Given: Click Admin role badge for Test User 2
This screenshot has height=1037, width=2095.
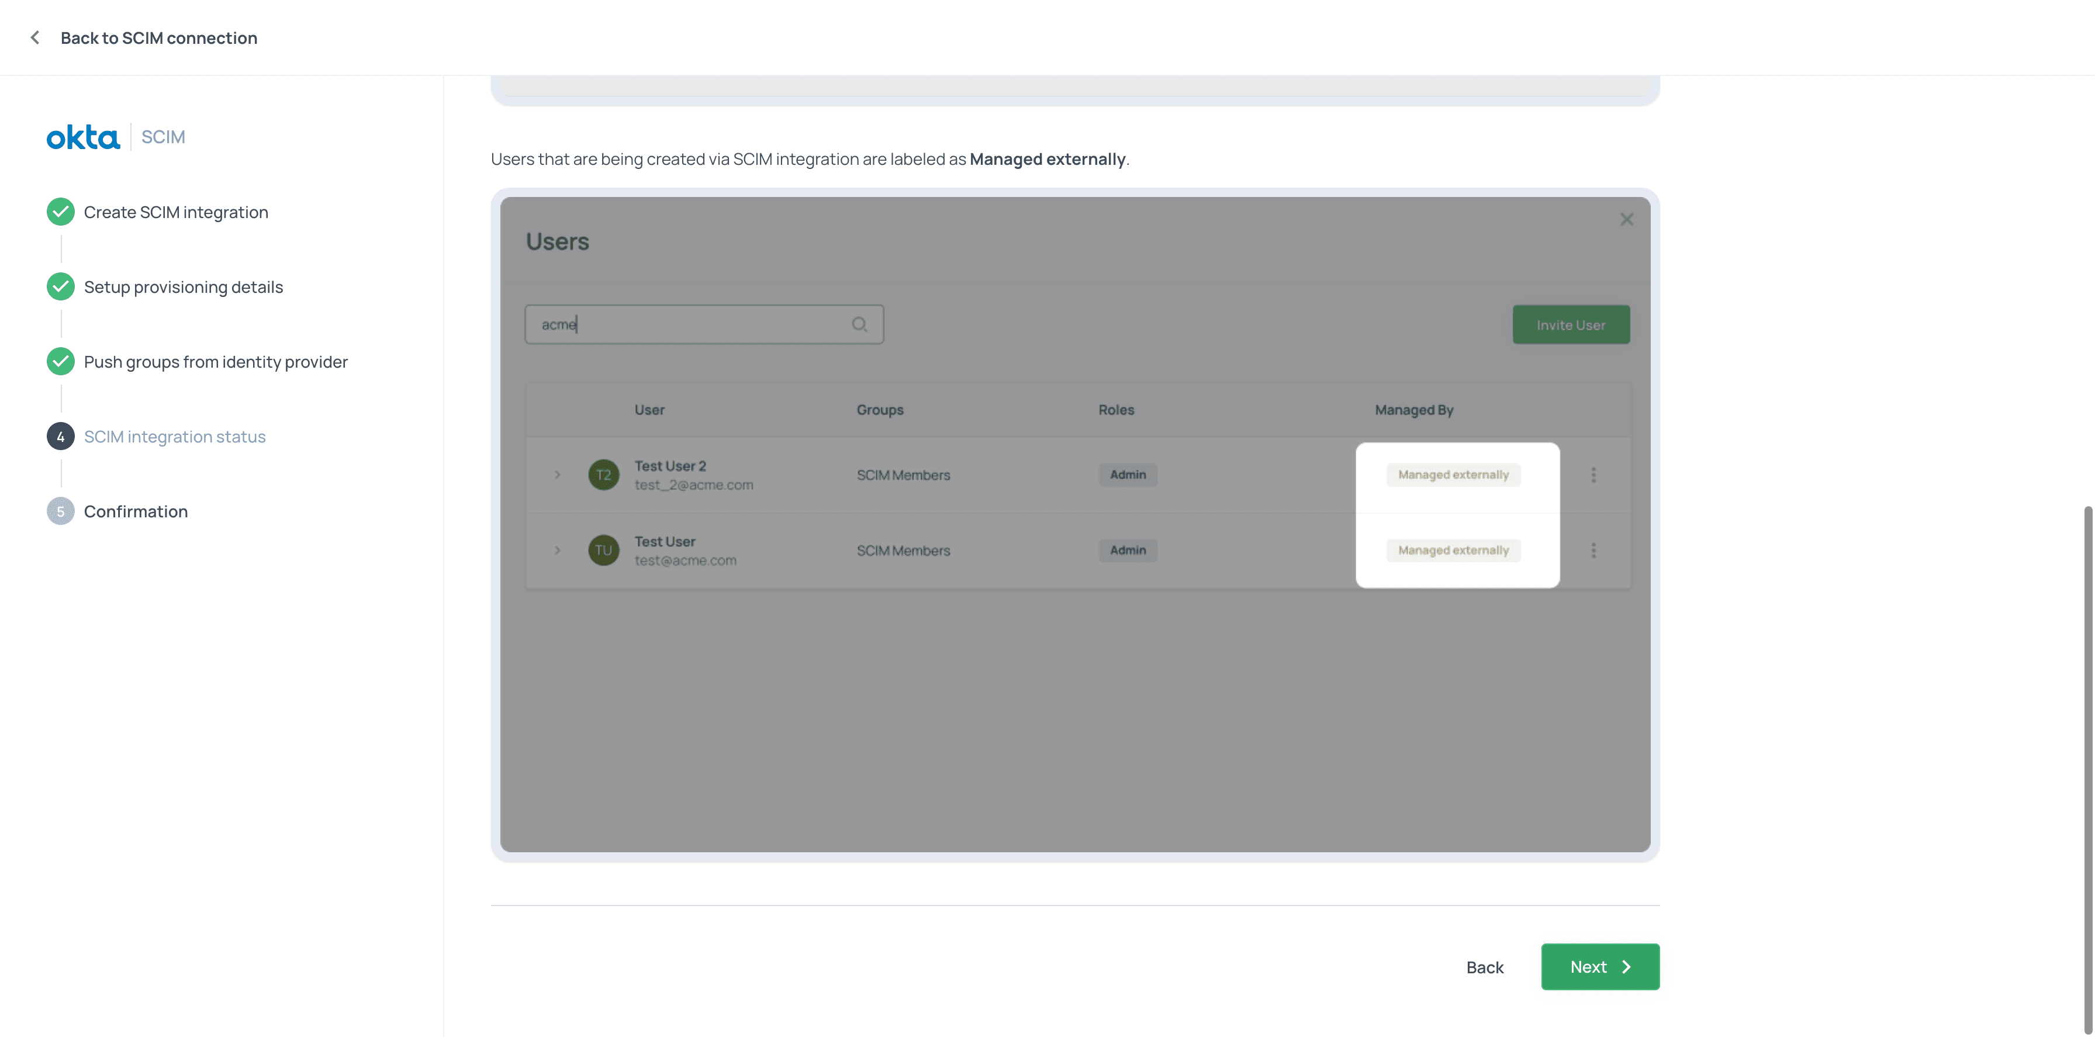Looking at the screenshot, I should tap(1127, 474).
